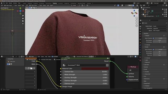Click the Select Box tool icon
Image resolution: width=168 pixels, height=94 pixels.
point(9,62)
